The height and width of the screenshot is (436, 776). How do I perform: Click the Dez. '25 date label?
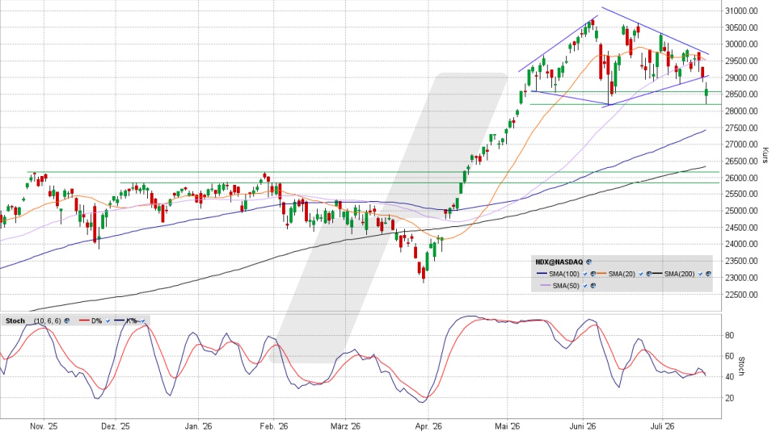point(116,426)
